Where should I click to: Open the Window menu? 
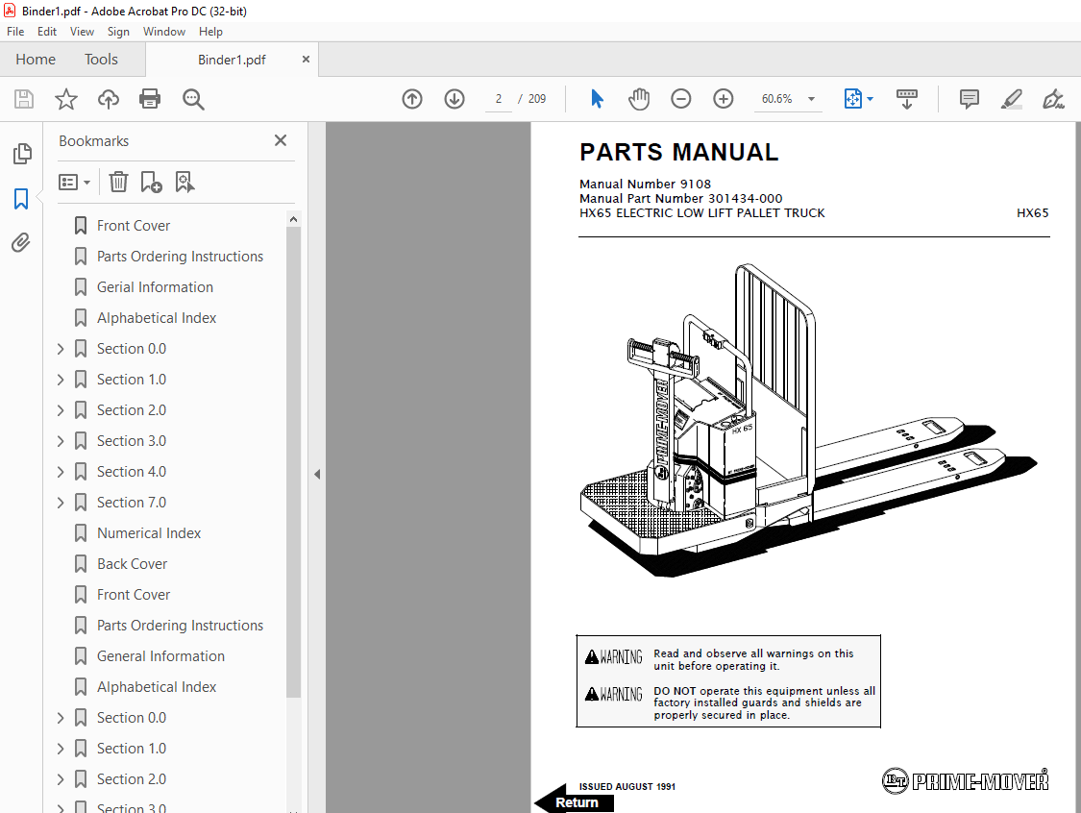164,32
